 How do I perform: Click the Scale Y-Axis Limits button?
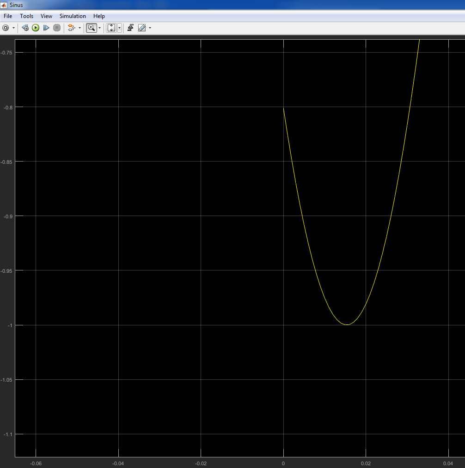111,28
